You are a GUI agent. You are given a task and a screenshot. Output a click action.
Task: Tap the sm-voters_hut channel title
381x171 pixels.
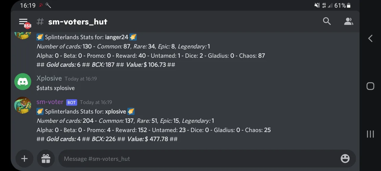(78, 22)
